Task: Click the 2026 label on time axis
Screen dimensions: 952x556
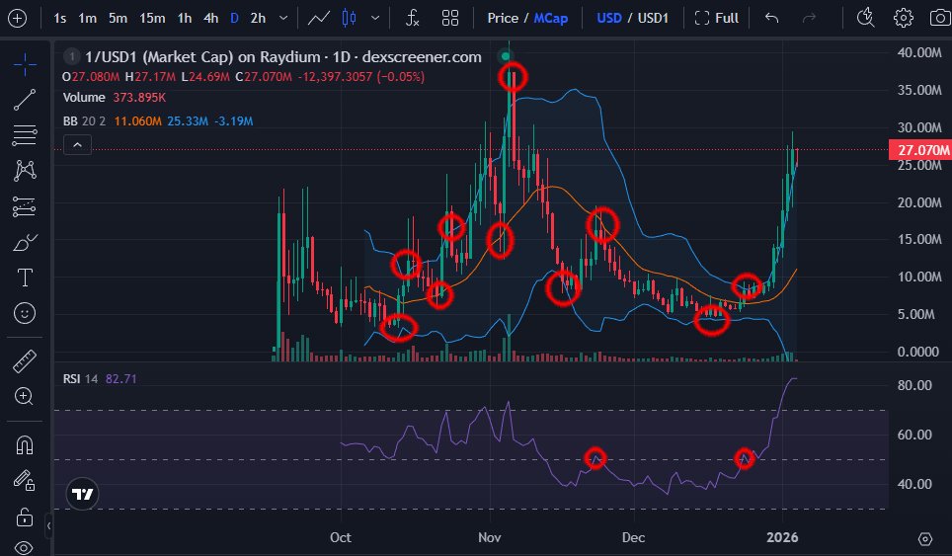Action: [x=782, y=538]
